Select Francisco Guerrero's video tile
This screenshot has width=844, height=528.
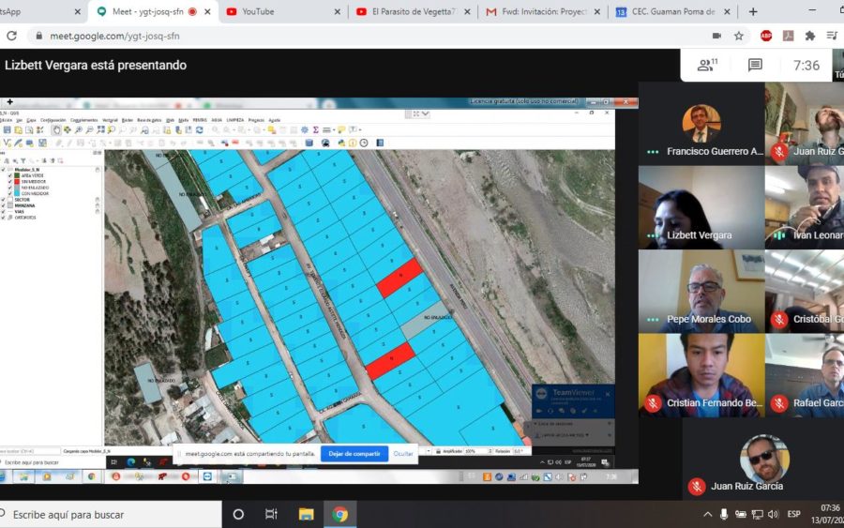coord(701,125)
